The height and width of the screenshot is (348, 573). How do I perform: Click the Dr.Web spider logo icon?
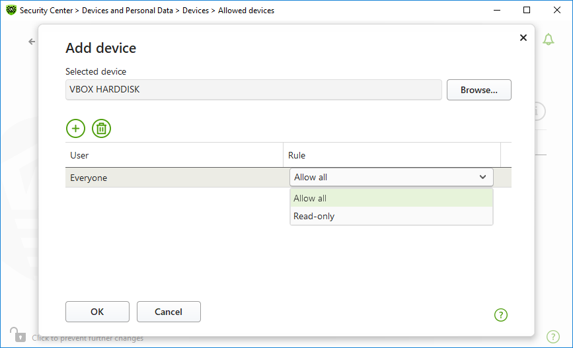pyautogui.click(x=11, y=10)
